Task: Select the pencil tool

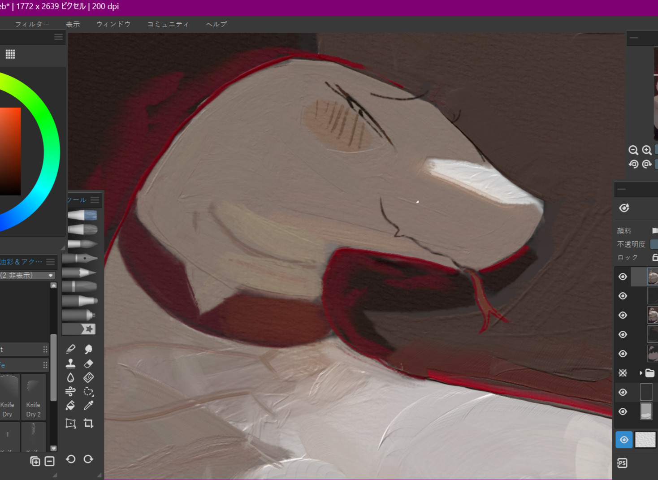Action: (79, 272)
